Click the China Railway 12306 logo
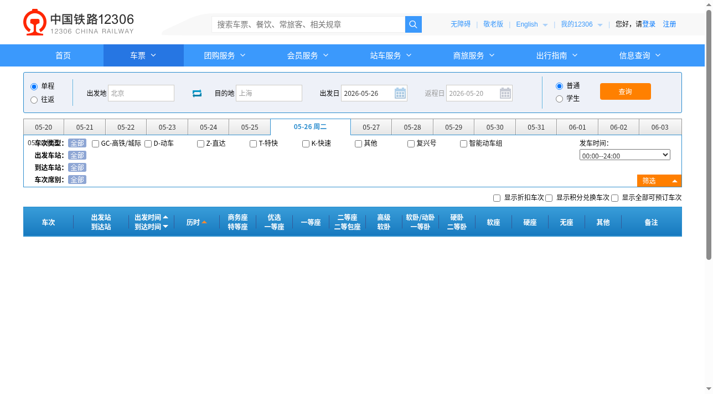The height and width of the screenshot is (394, 713). click(79, 22)
